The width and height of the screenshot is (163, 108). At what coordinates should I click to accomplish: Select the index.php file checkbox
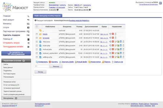point(37,45)
